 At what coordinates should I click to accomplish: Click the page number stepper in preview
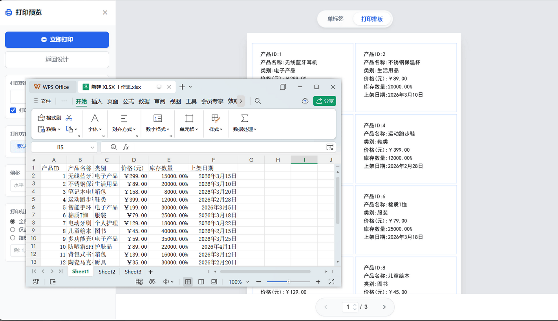(x=355, y=307)
